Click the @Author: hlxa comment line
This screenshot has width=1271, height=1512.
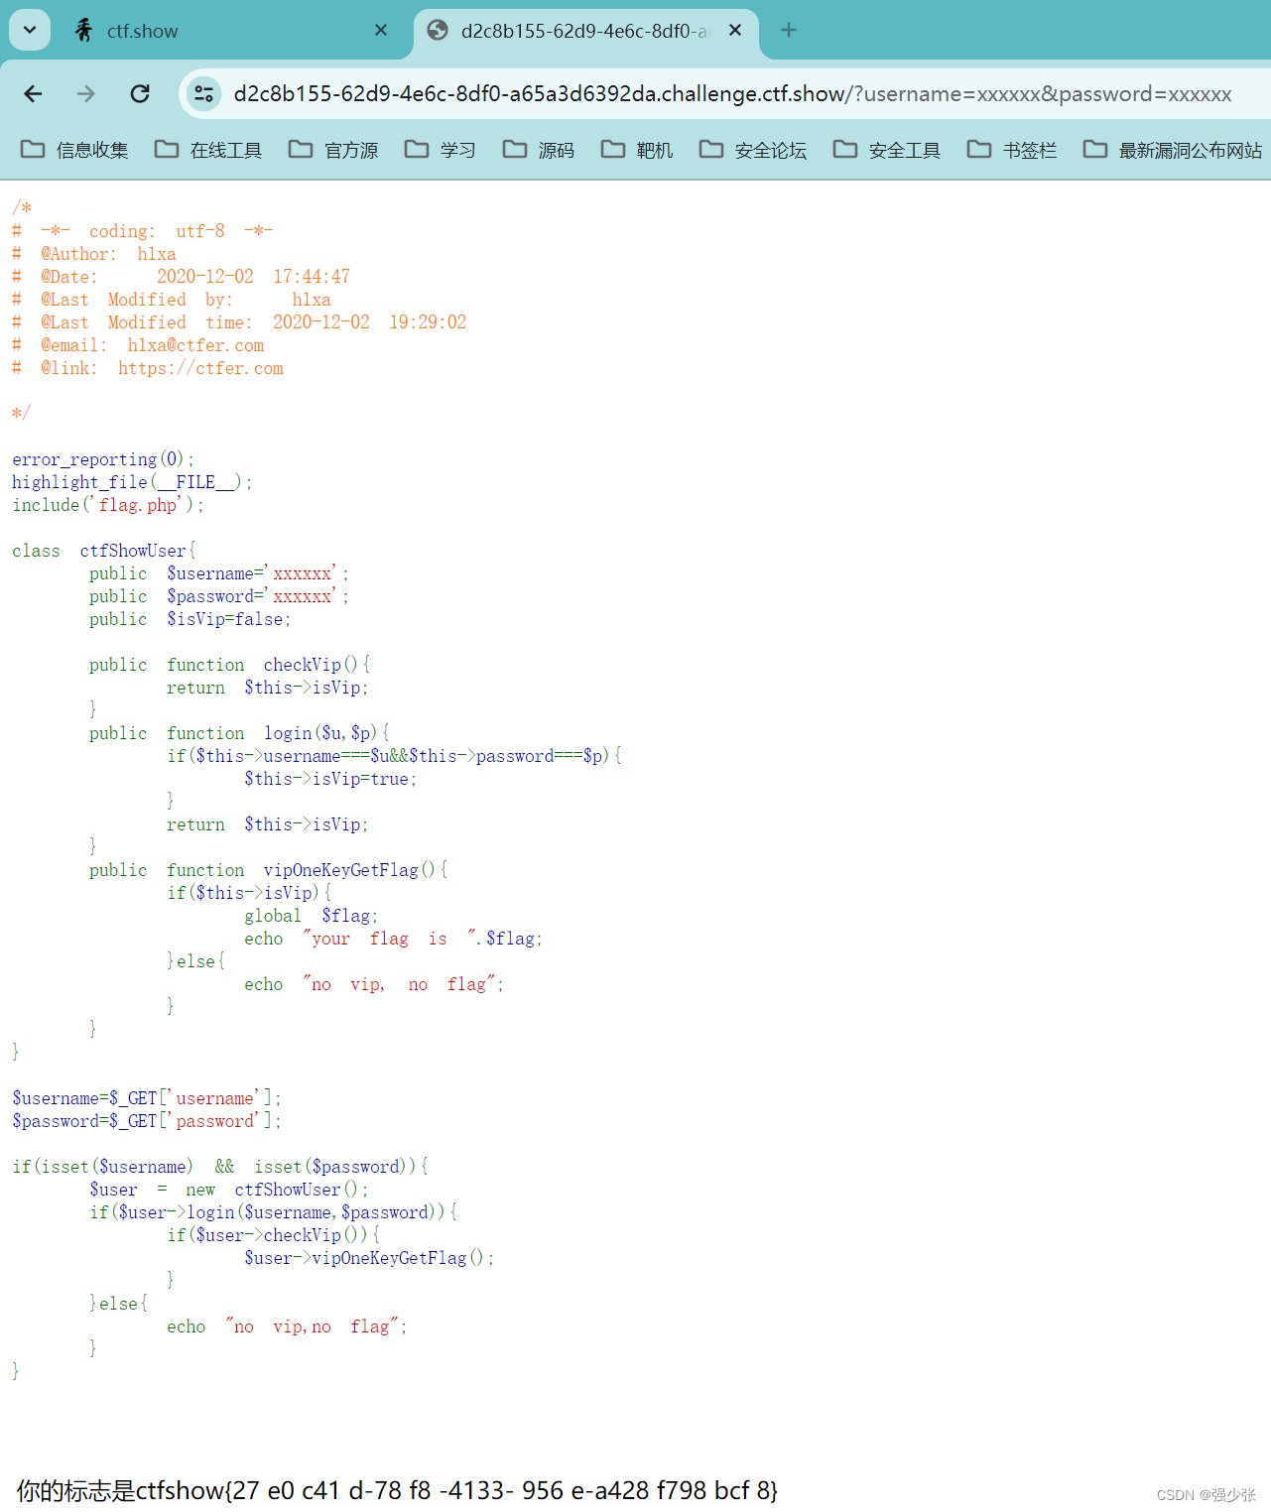[x=94, y=254]
